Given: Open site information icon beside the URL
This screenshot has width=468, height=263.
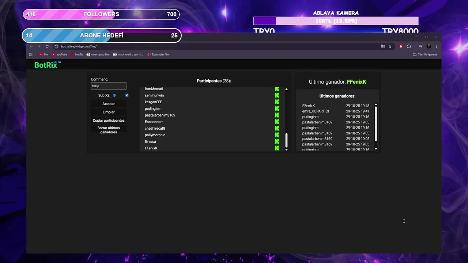Looking at the screenshot, I should pos(56,46).
